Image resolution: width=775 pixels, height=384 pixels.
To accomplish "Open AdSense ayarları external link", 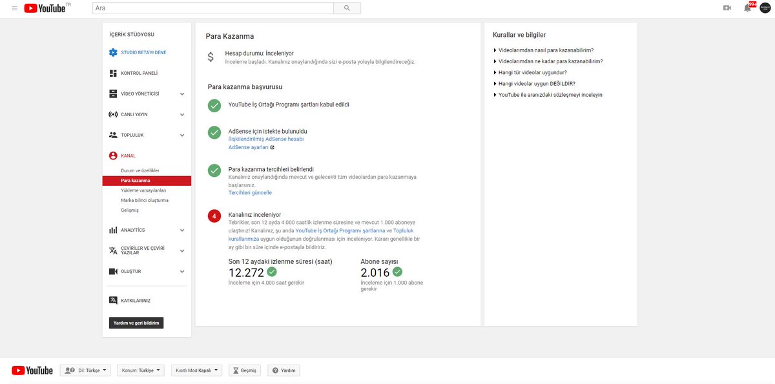I will point(251,147).
